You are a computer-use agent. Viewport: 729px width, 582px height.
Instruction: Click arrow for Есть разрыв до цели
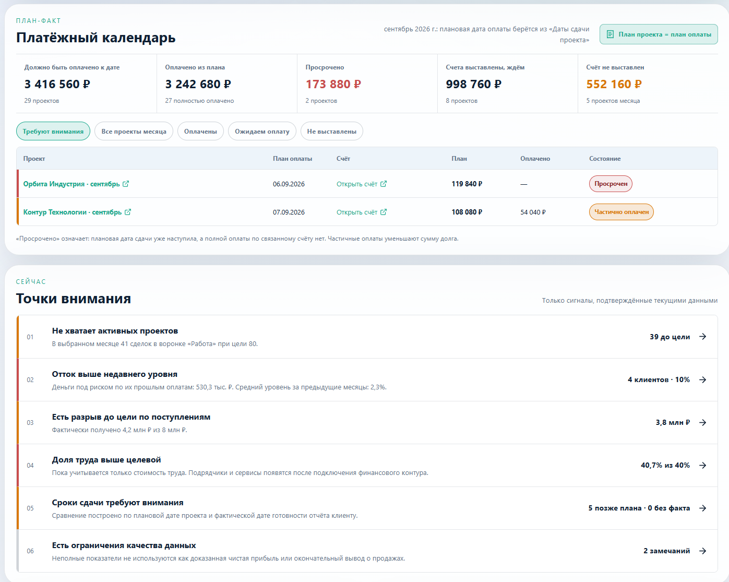pyautogui.click(x=703, y=422)
